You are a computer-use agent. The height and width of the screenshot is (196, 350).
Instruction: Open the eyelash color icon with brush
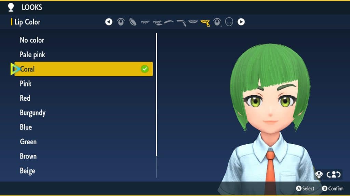157,23
